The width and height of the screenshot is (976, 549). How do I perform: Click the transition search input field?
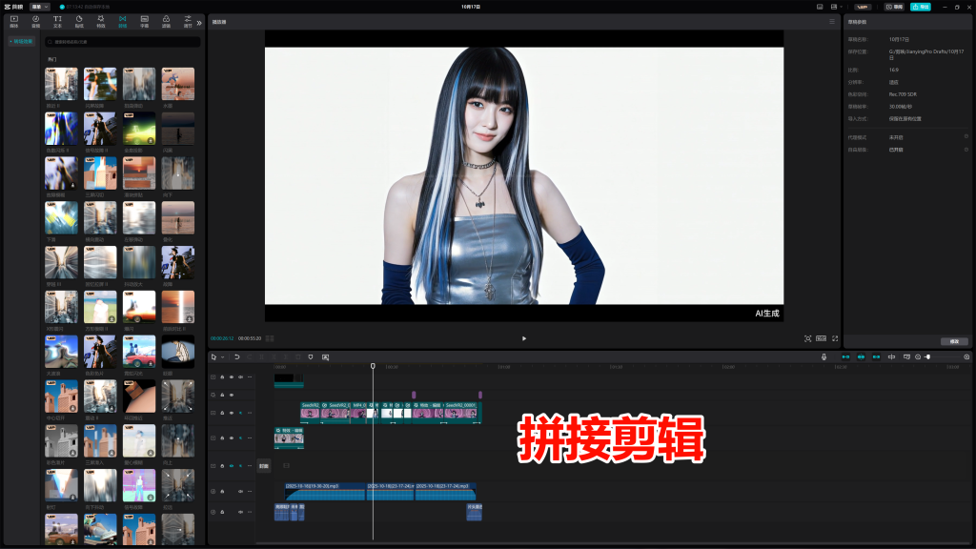click(124, 42)
